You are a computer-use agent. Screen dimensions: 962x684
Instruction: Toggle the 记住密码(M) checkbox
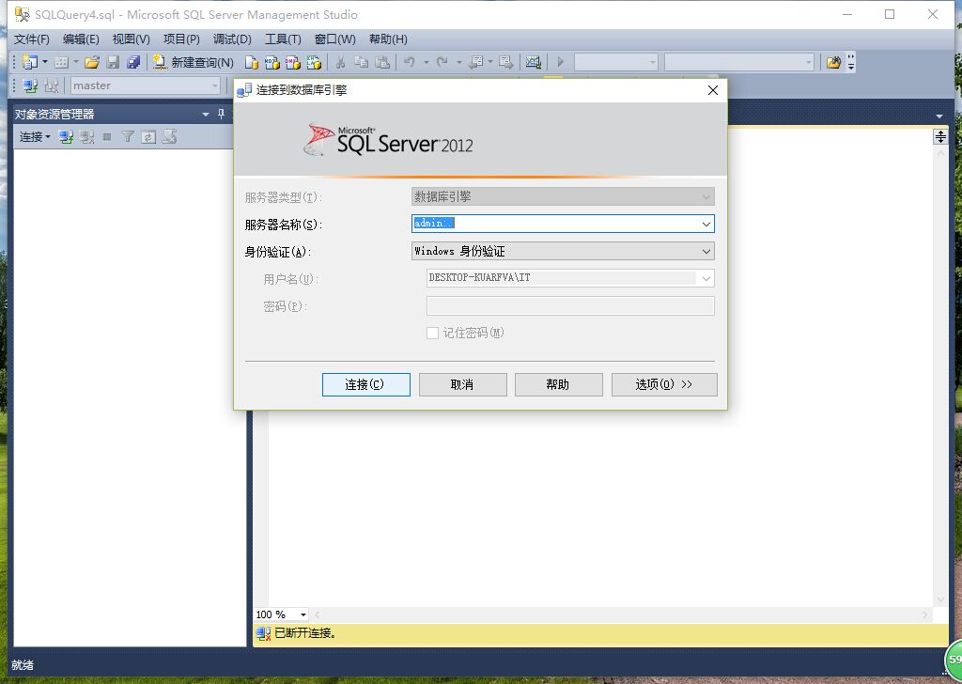pyautogui.click(x=432, y=334)
